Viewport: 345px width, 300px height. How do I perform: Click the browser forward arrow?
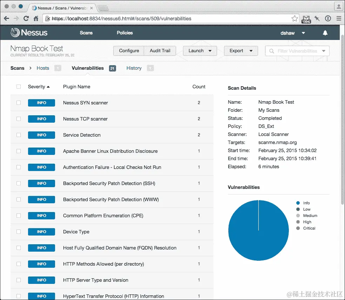[x=16, y=19]
